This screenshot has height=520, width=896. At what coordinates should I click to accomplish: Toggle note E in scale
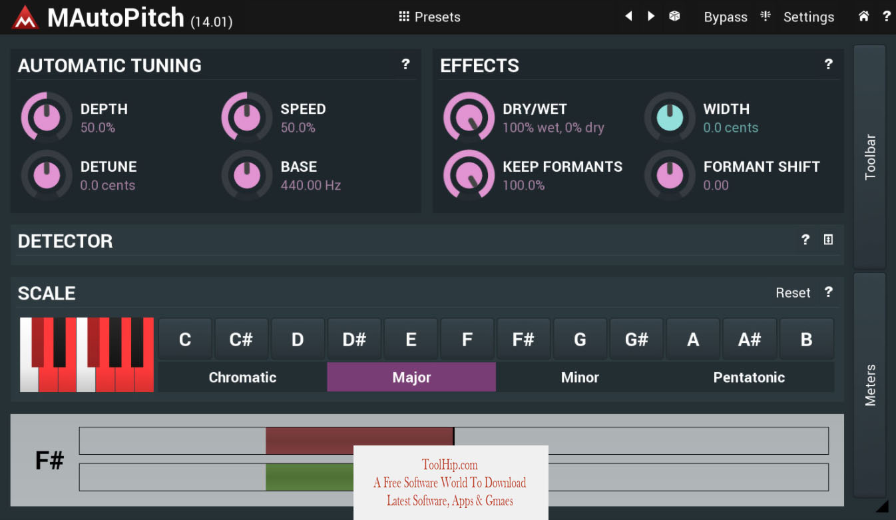411,340
